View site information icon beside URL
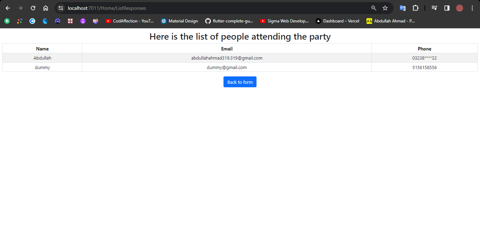This screenshot has height=238, width=480. pyautogui.click(x=61, y=8)
